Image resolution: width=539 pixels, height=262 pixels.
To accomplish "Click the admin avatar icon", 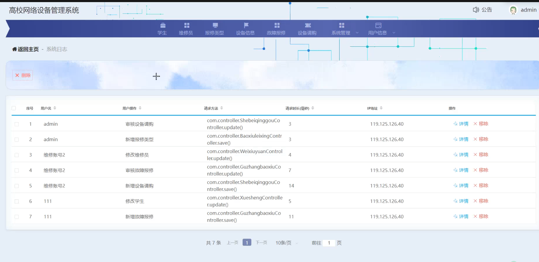I will tap(513, 10).
